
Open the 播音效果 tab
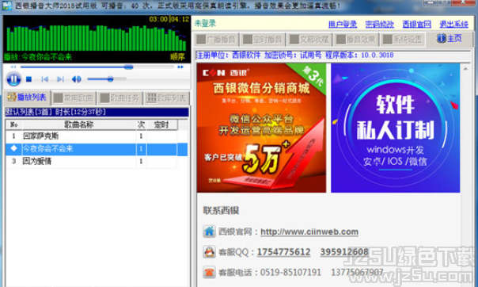coord(356,40)
